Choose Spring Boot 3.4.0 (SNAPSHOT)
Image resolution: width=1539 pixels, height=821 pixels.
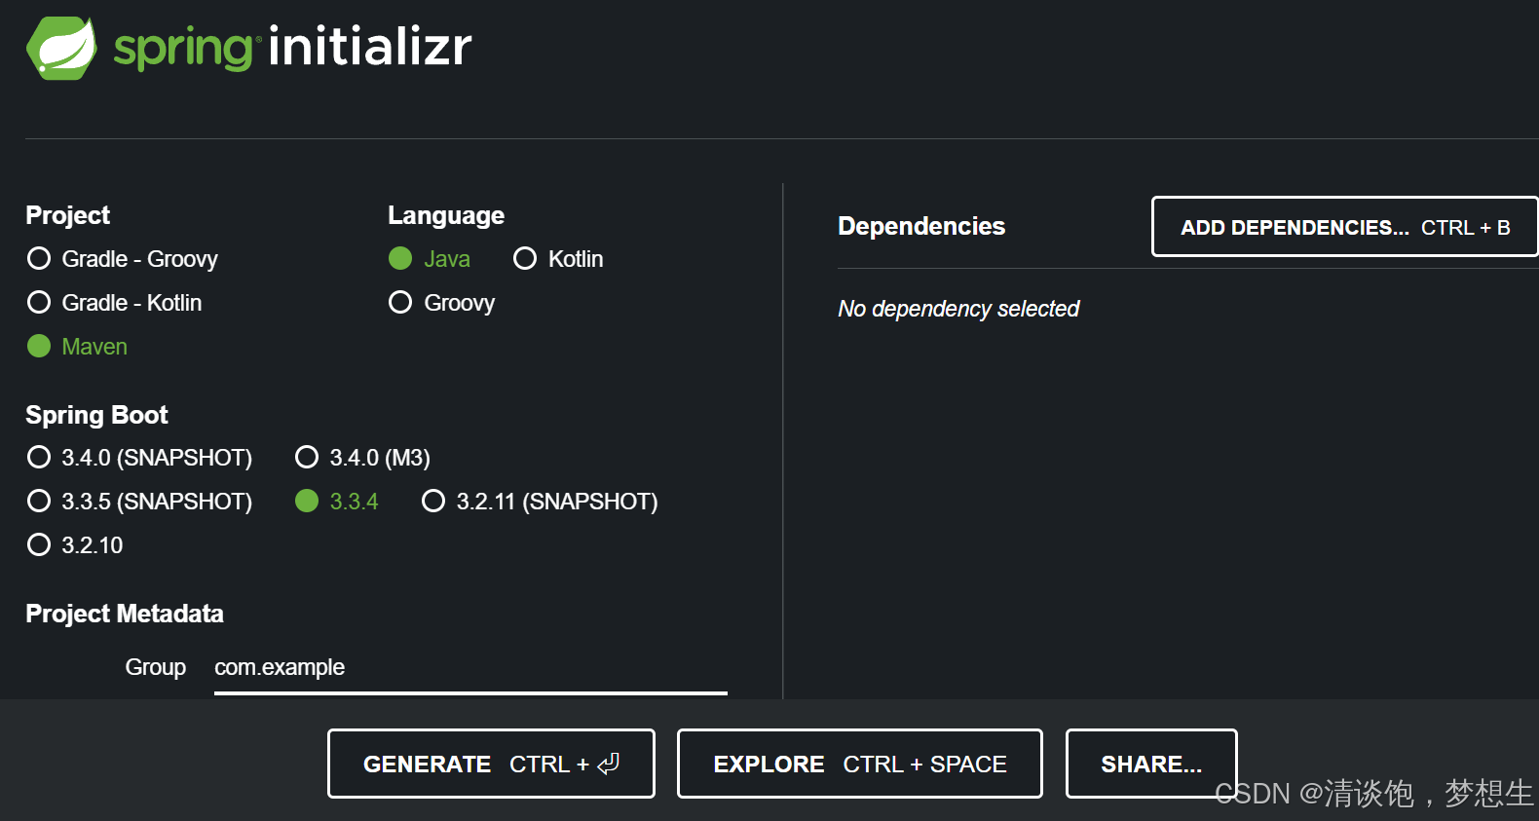point(39,457)
